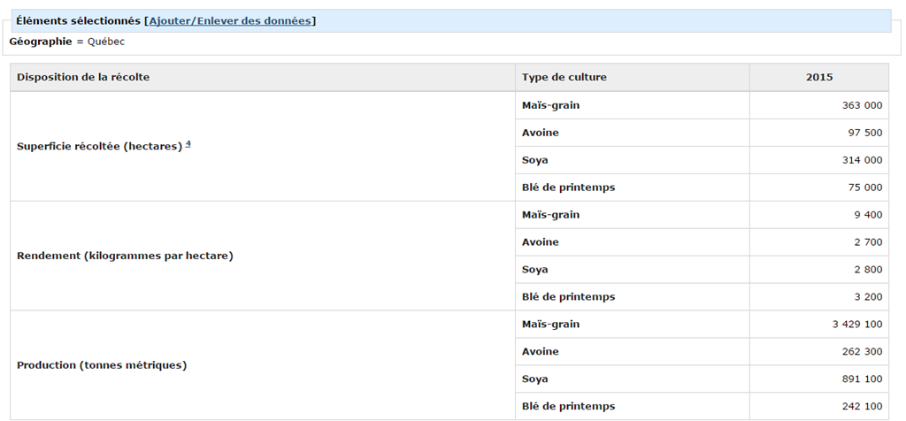Click the 97 500 Avoine value cell

point(864,133)
